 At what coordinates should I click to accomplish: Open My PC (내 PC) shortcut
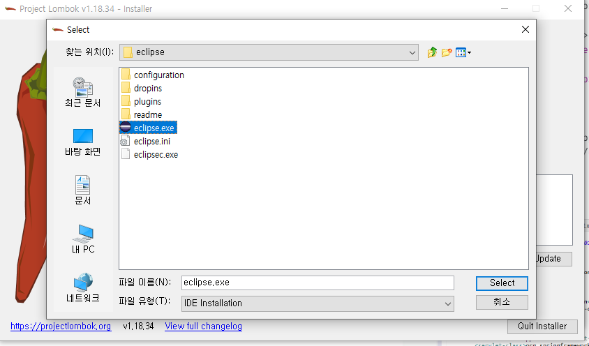pos(82,239)
